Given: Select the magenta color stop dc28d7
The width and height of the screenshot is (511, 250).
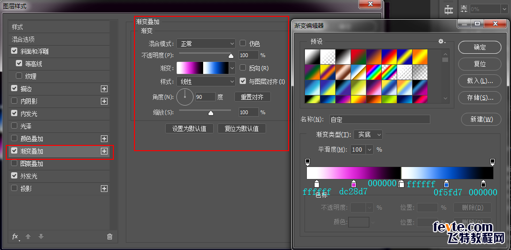Looking at the screenshot, I should point(353,184).
